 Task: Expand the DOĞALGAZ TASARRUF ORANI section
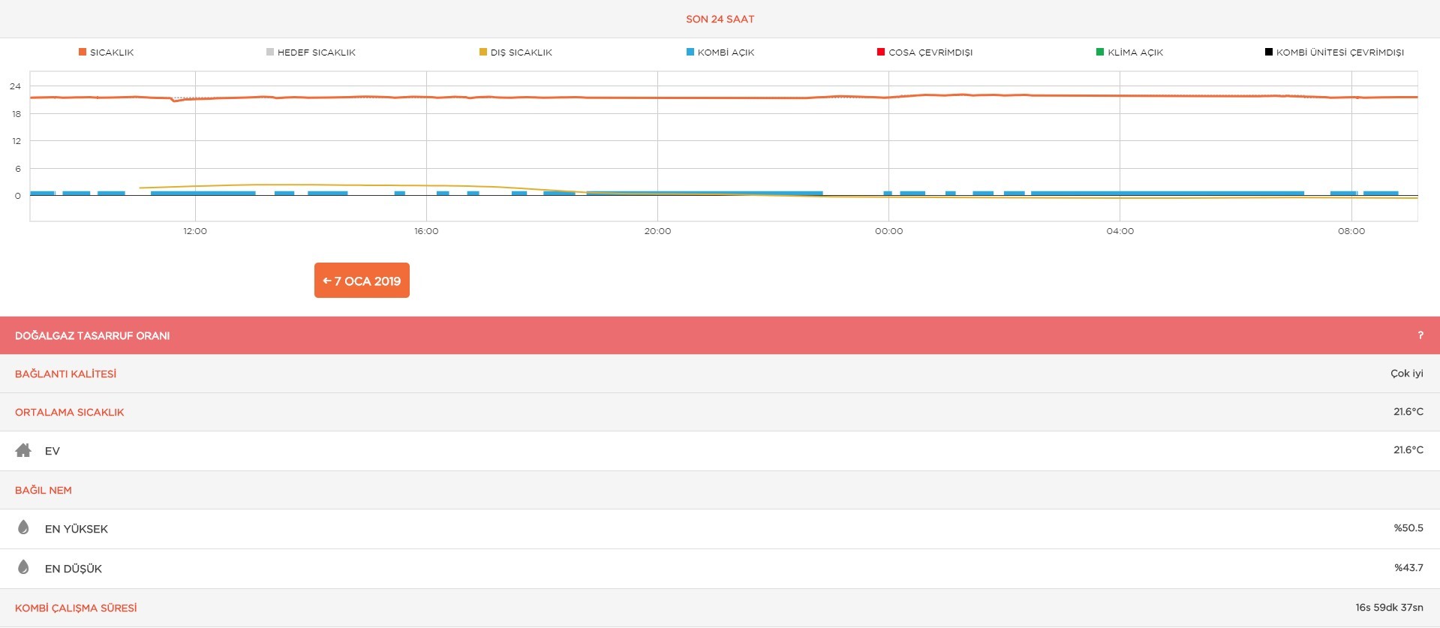coord(92,335)
